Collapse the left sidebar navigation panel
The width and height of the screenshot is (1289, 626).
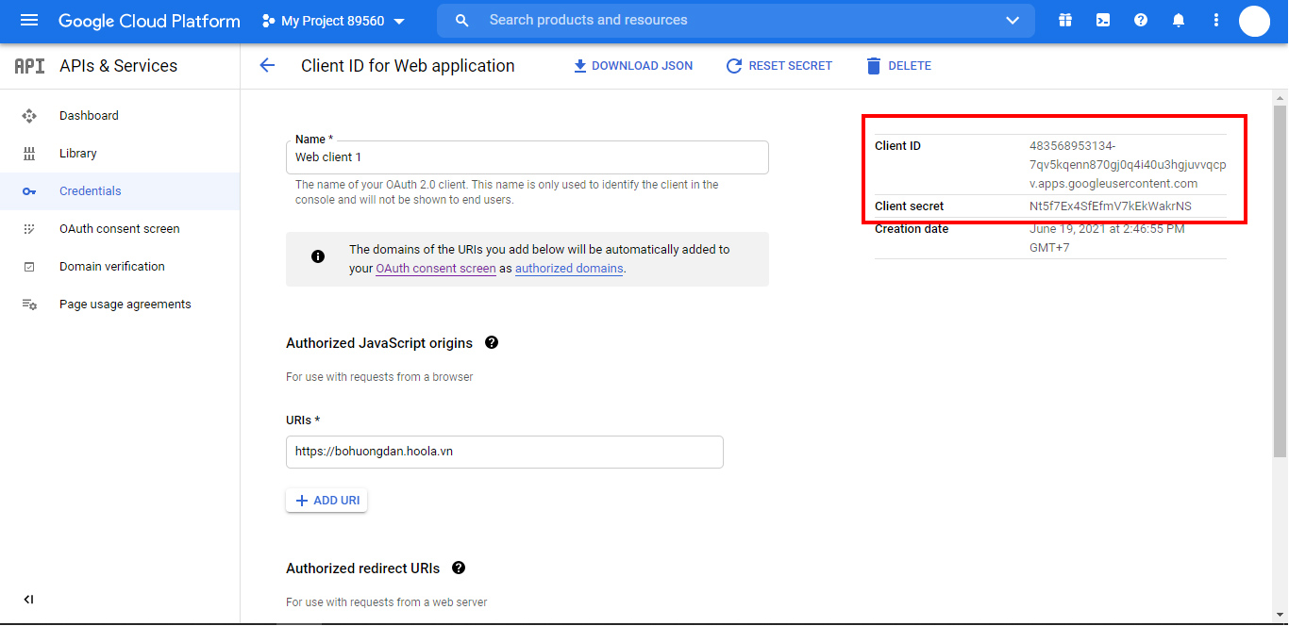(29, 600)
